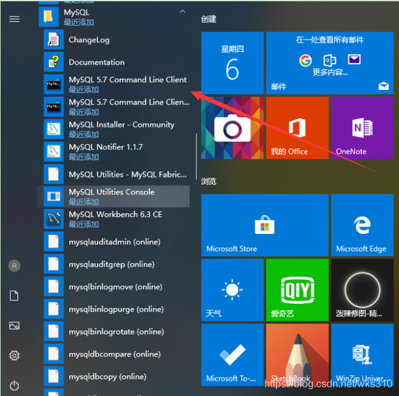The height and width of the screenshot is (396, 399).
Task: Click the MySQL Installer - Community label
Action: (x=122, y=124)
